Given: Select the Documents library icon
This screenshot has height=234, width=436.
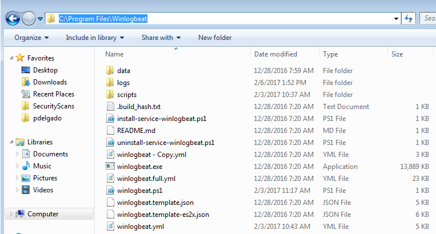Looking at the screenshot, I should 26,154.
